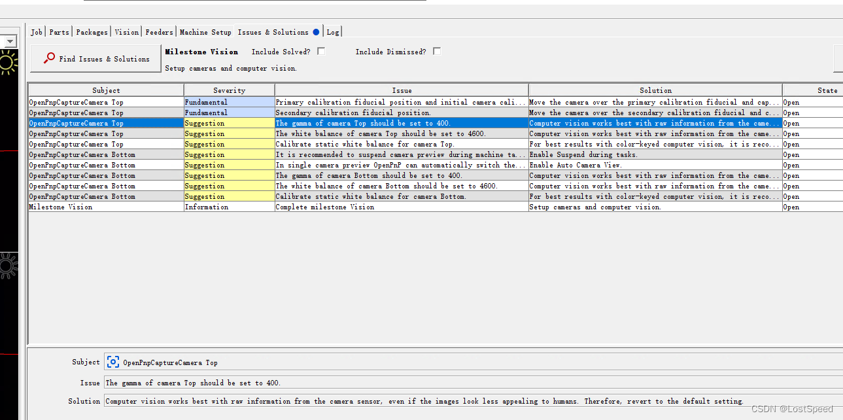
Task: Open the Packages tab
Action: 92,31
